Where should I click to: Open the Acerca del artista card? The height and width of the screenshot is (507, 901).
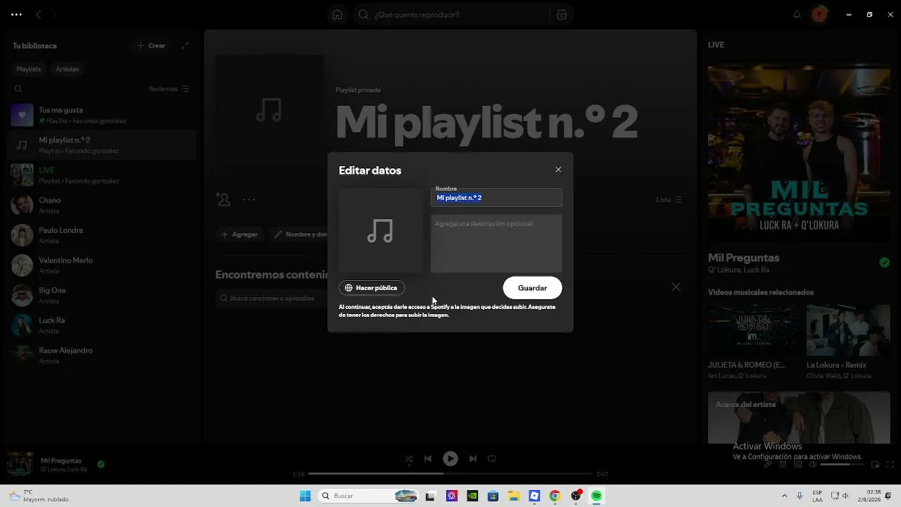click(799, 417)
